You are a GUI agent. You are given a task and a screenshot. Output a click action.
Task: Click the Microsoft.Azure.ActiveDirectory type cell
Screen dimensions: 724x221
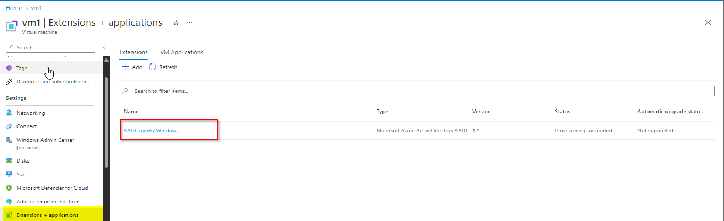point(421,131)
